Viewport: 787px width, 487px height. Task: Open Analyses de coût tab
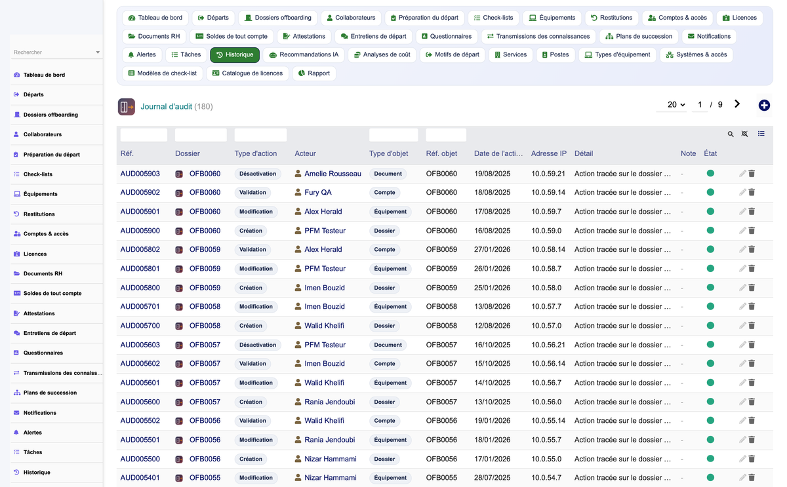[x=382, y=55]
